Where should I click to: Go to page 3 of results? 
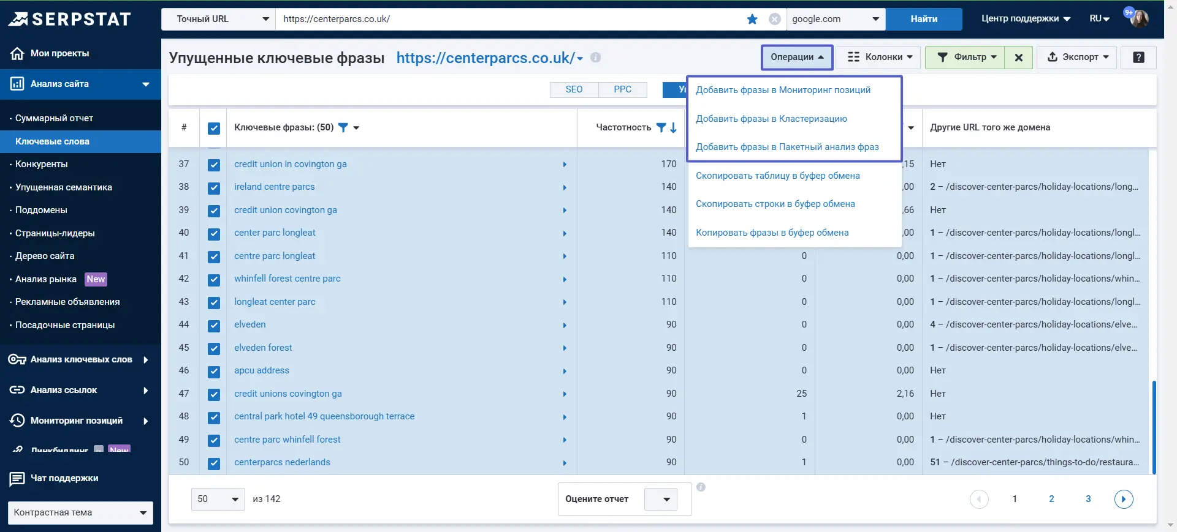pos(1088,499)
